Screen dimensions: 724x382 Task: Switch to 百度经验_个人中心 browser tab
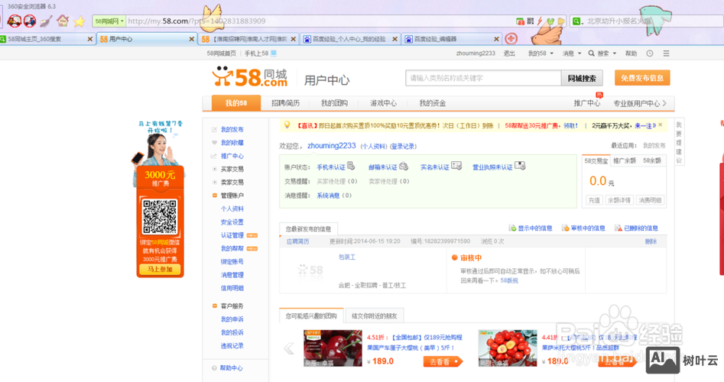point(349,39)
